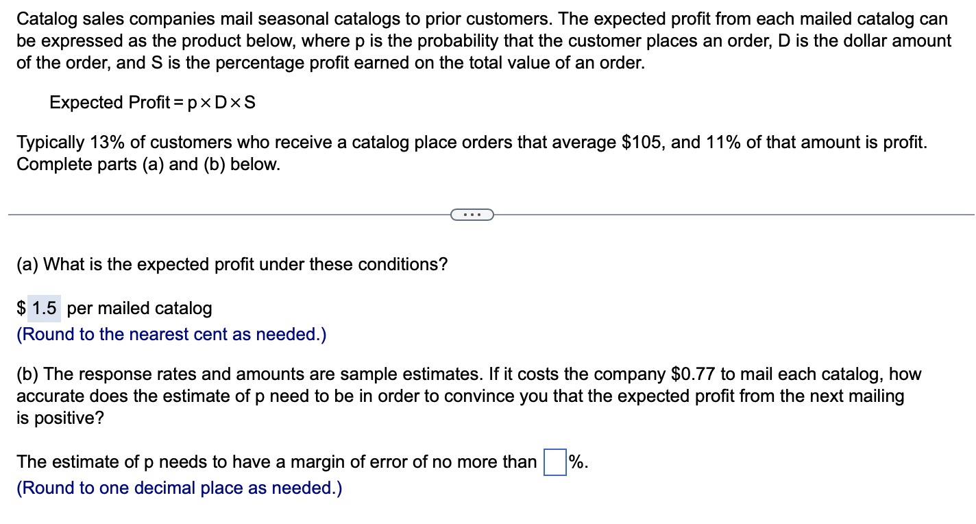976x524 pixels.
Task: Click the horizontal divider line
Action: [x=206, y=214]
